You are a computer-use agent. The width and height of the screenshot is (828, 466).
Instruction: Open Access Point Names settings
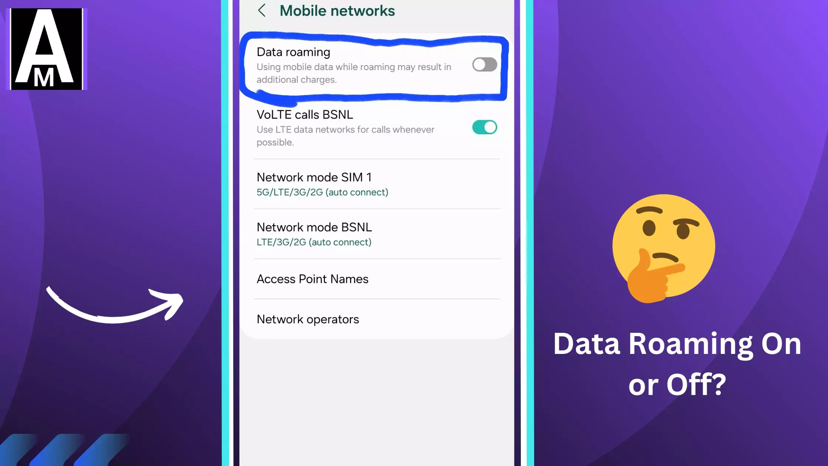(312, 279)
